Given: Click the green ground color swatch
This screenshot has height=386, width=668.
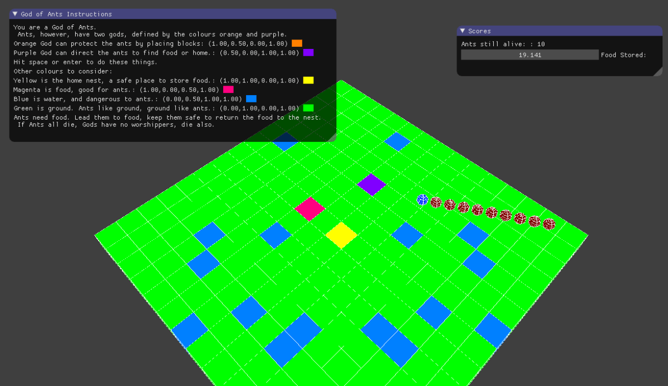Looking at the screenshot, I should pyautogui.click(x=308, y=108).
